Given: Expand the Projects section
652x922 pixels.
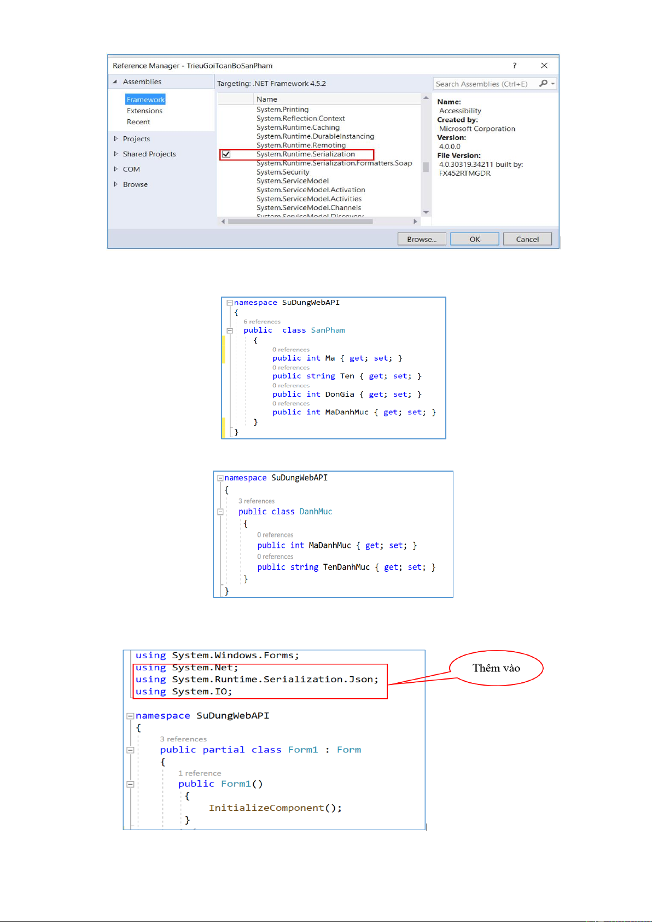Looking at the screenshot, I should (x=115, y=139).
